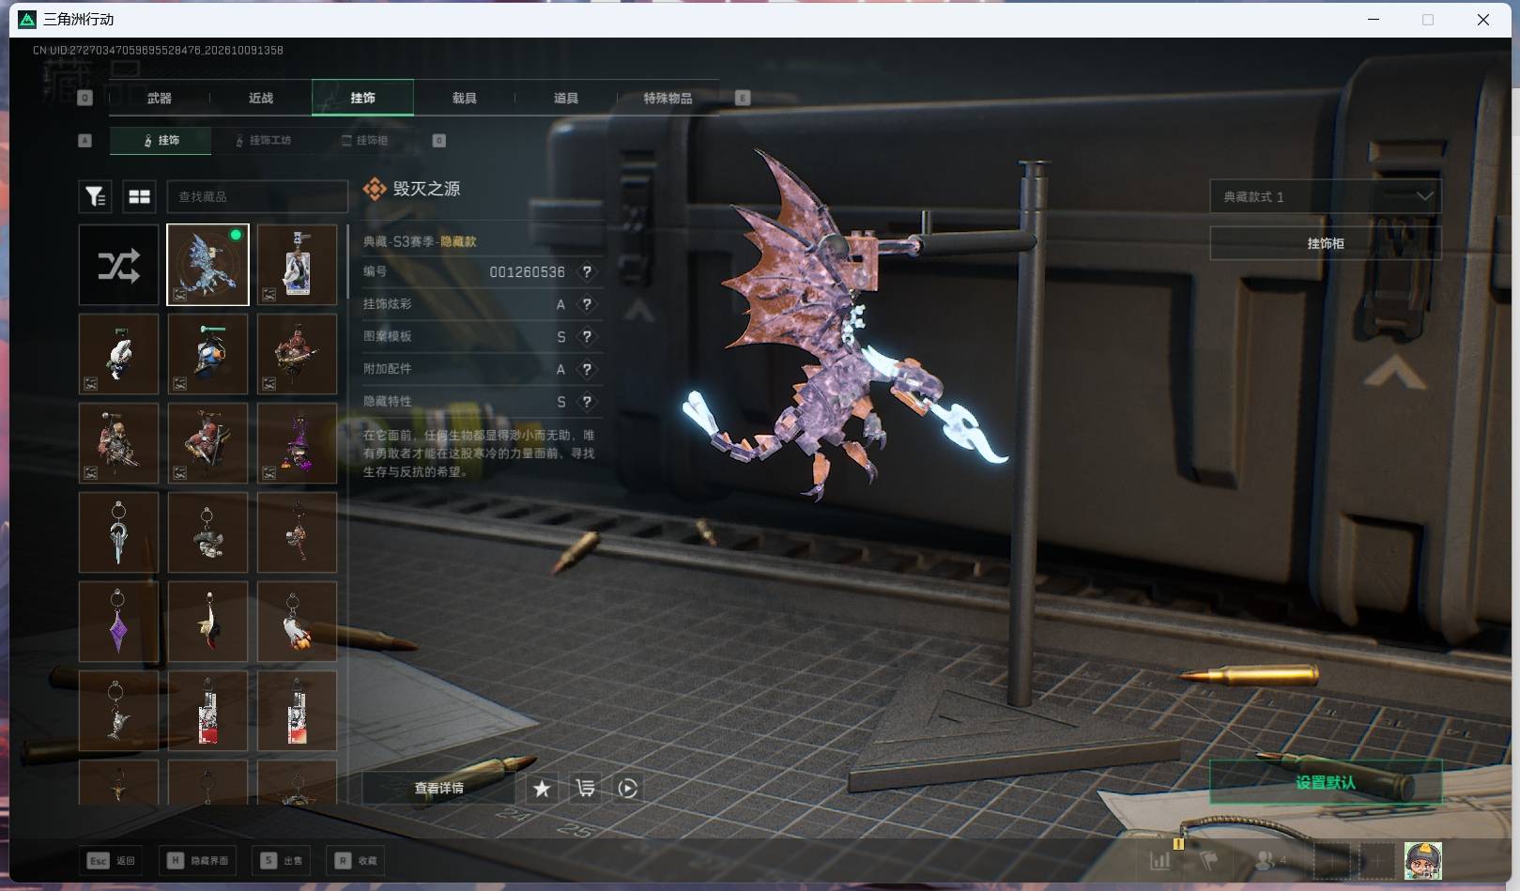Image resolution: width=1520 pixels, height=891 pixels.
Task: Open help for 编号 serial number
Action: (587, 271)
